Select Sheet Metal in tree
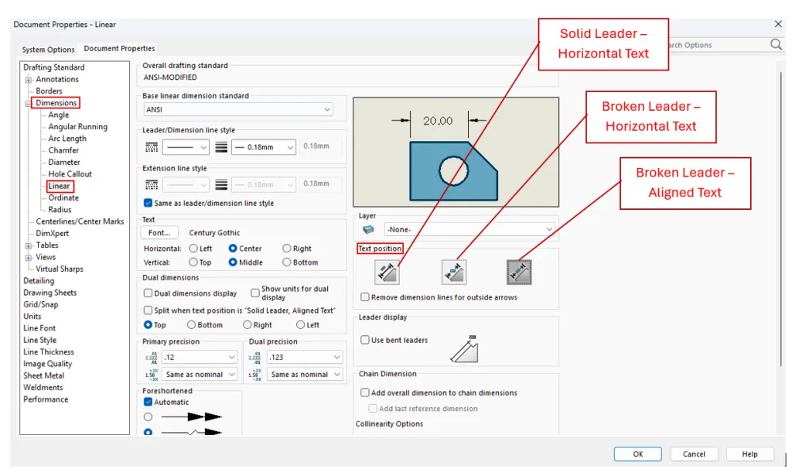 point(43,375)
